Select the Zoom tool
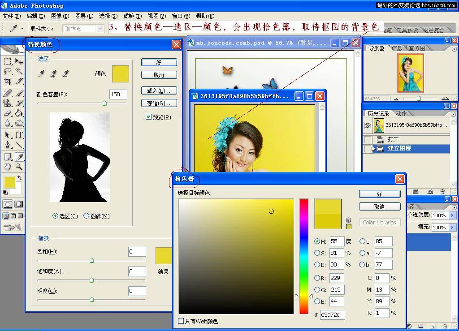The image size is (459, 331). coord(19,167)
